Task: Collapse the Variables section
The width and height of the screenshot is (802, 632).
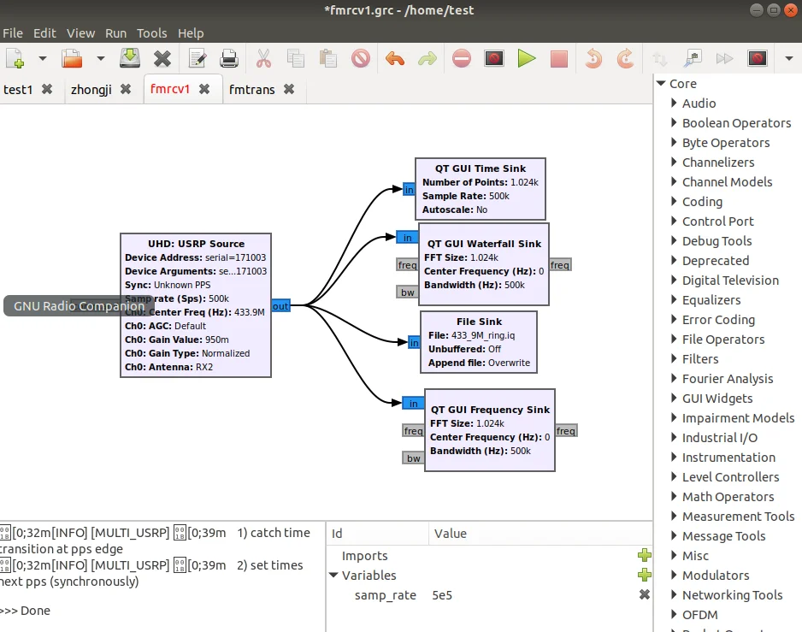Action: [x=333, y=576]
